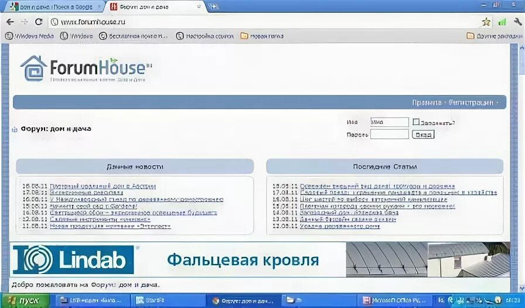Open the Настройка ссылок bookmark

point(205,36)
